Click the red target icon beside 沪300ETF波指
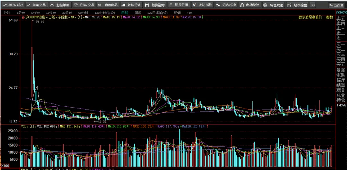This screenshot has height=170, width=347. [23, 17]
